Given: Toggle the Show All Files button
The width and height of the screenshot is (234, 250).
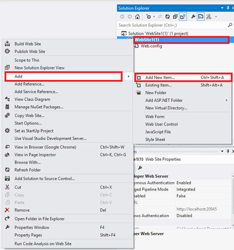Looking at the screenshot, I should click(x=183, y=17).
